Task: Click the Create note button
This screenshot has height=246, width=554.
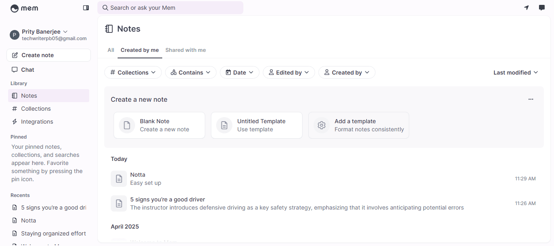Action: click(x=49, y=55)
